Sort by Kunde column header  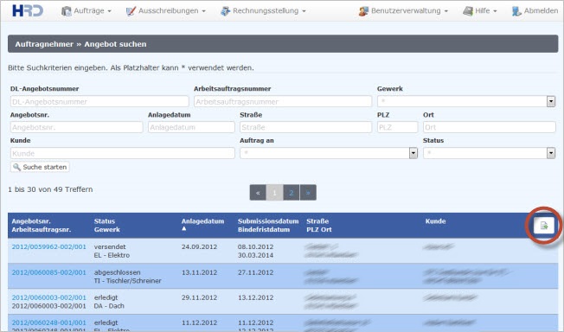(436, 221)
